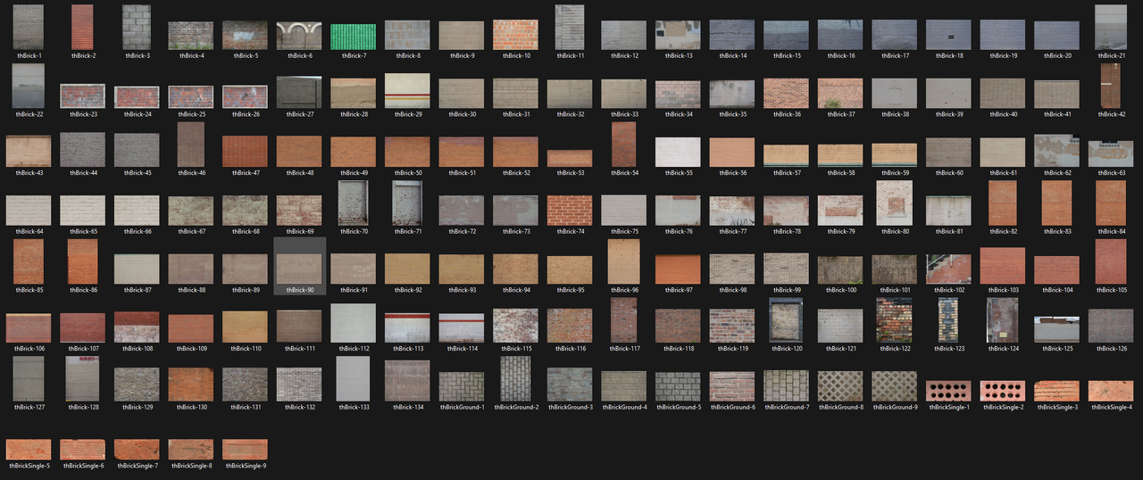Select the thBrick-80 thumbnail
The width and height of the screenshot is (1143, 480).
click(894, 203)
